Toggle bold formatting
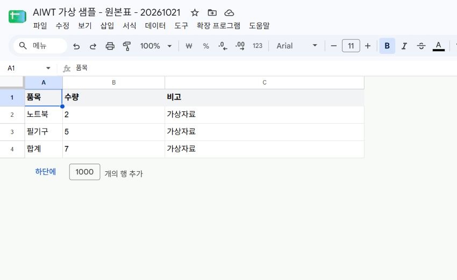This screenshot has width=457, height=280. tap(387, 46)
